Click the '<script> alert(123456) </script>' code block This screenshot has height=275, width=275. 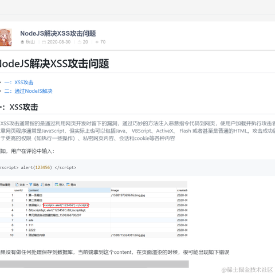[137, 167]
